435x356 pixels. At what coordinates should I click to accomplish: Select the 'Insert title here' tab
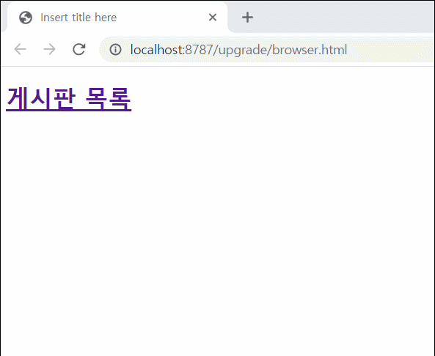click(x=117, y=18)
